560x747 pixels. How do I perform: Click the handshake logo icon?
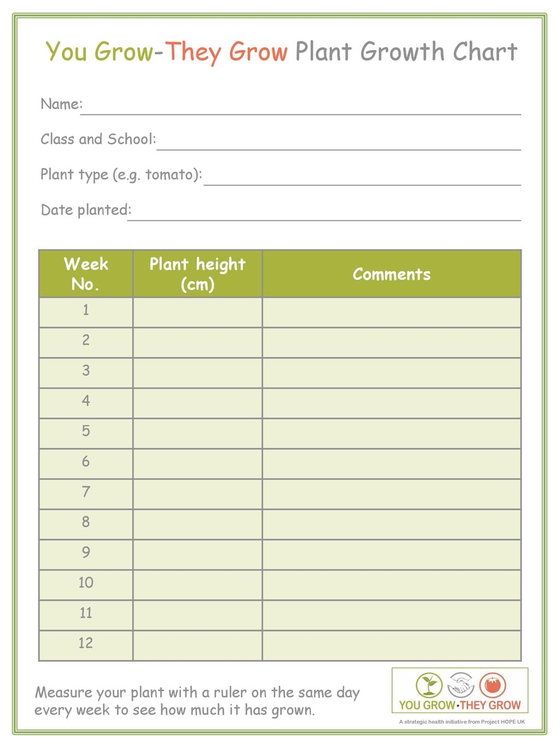pos(460,685)
